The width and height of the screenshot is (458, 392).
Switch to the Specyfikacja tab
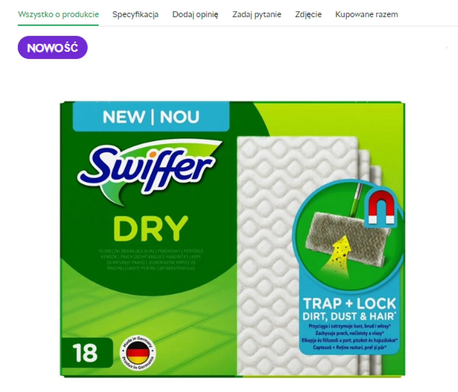click(x=135, y=14)
